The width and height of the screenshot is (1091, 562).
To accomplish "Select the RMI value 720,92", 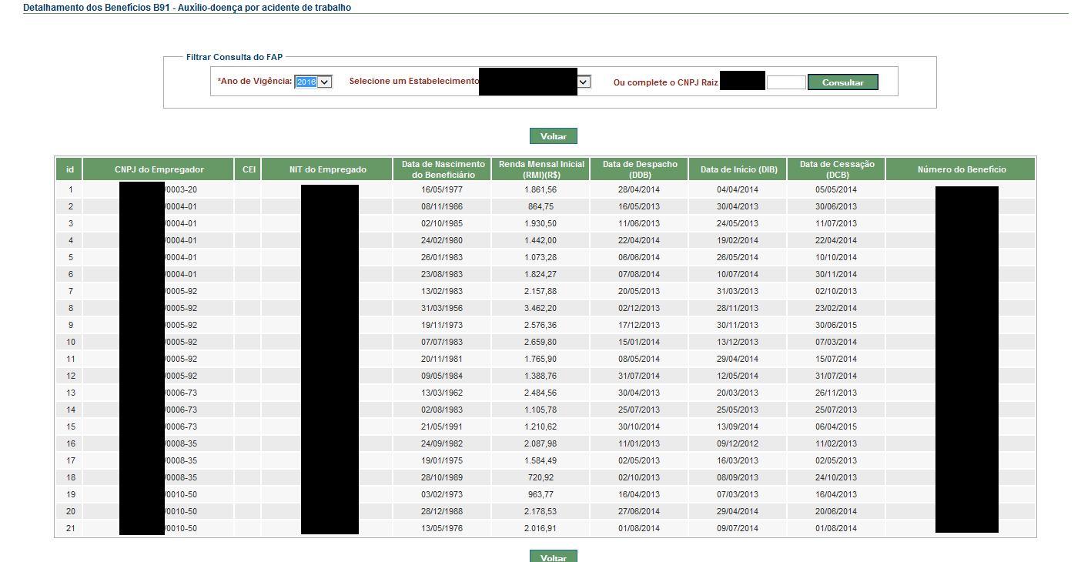I will tap(540, 477).
